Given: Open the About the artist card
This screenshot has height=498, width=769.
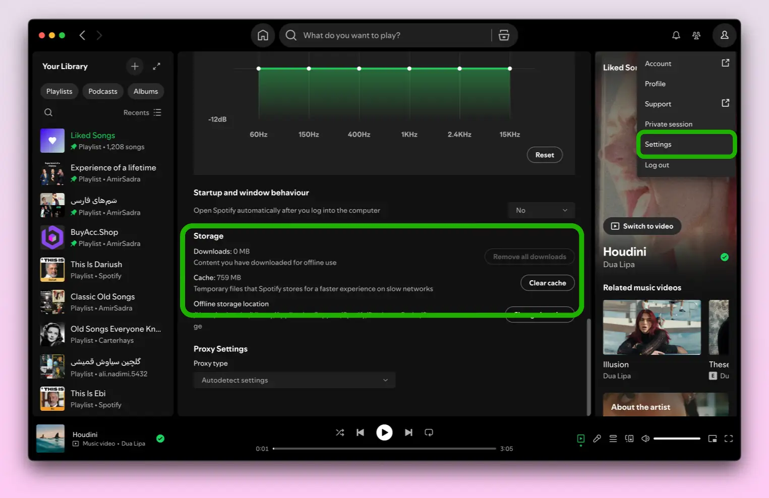Looking at the screenshot, I should tap(666, 405).
